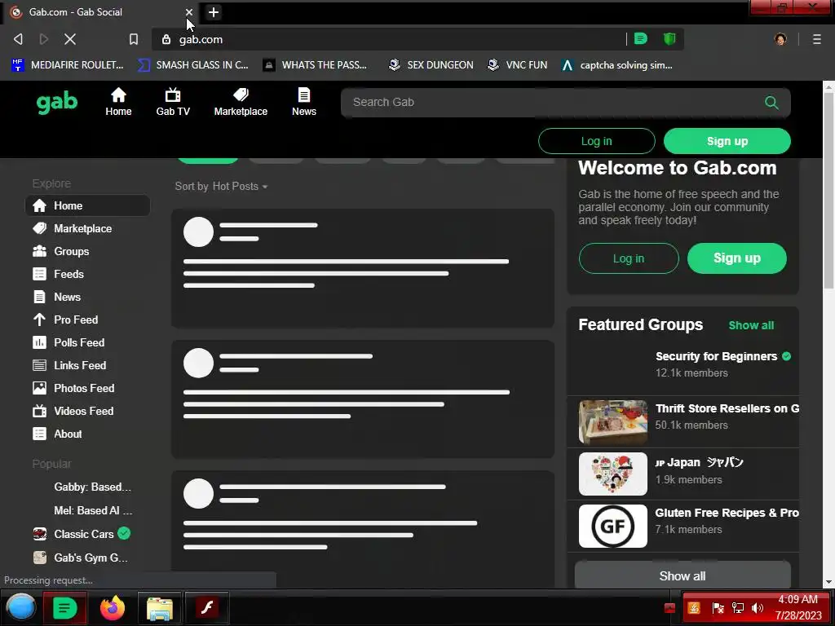Viewport: 835px width, 626px height.
Task: Click the Links Feed icon
Action: 39,365
